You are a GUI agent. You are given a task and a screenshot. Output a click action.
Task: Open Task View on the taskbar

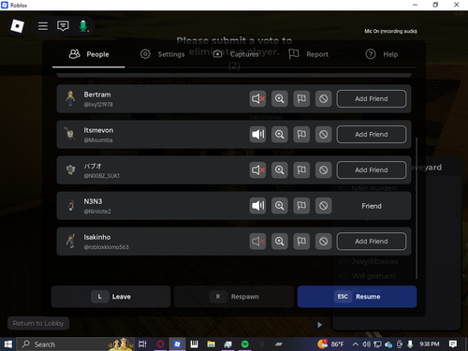click(x=142, y=344)
